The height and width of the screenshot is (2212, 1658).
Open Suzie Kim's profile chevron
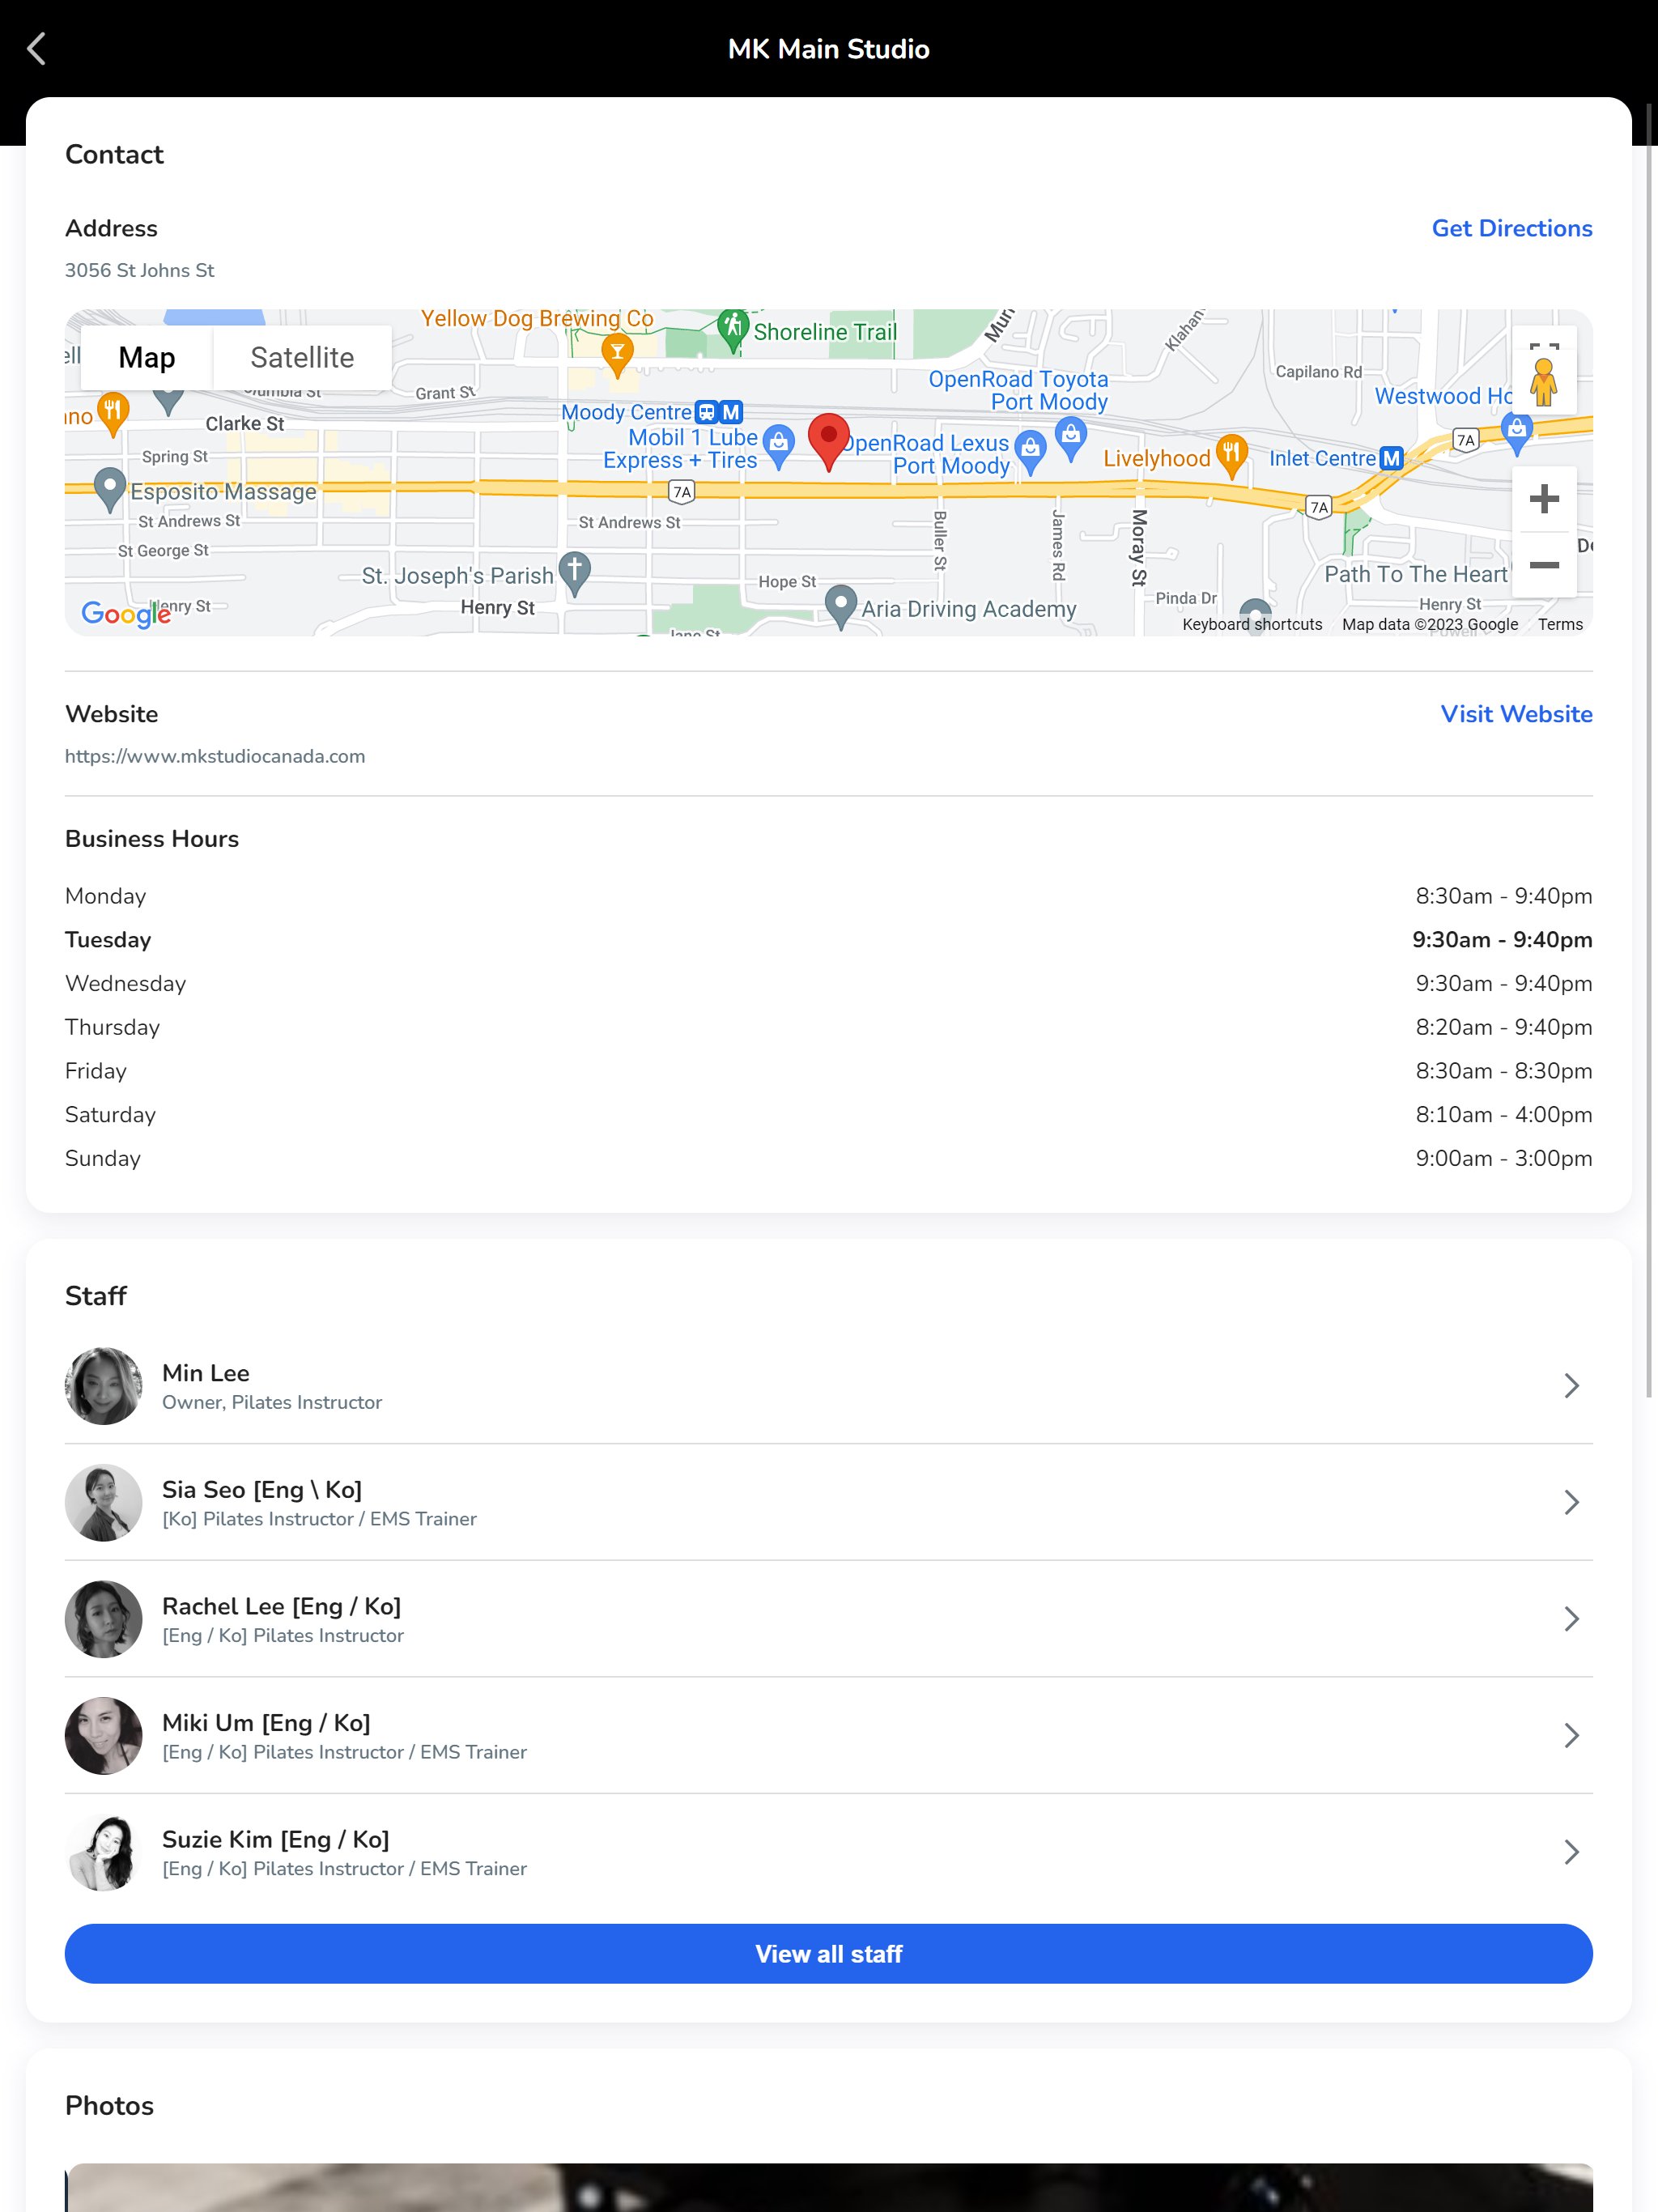(1570, 1852)
